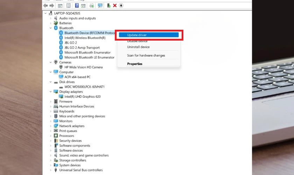
Task: Expand the Monitors category
Action: [50, 121]
